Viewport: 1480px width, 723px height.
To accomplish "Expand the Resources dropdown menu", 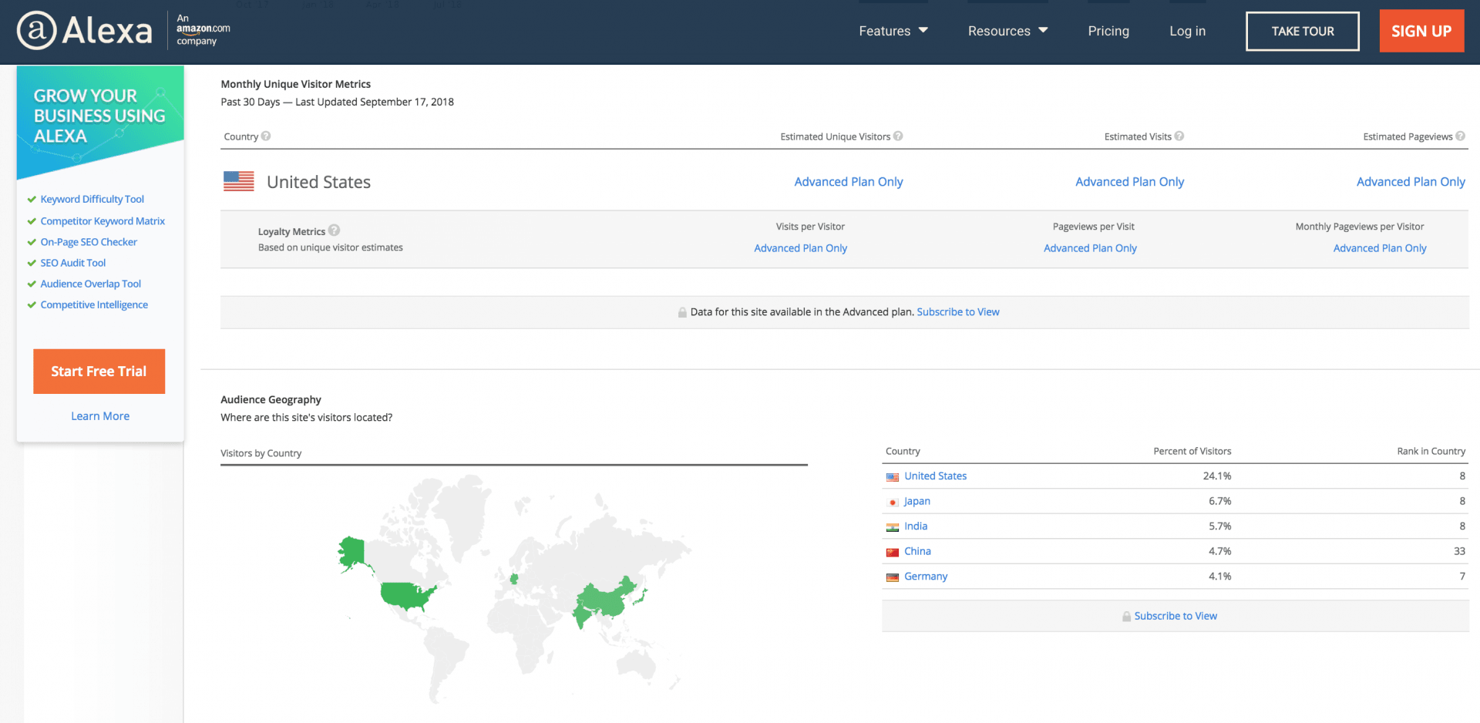I will [1007, 31].
